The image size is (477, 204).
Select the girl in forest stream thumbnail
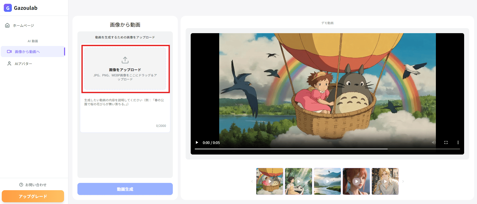pos(298,181)
